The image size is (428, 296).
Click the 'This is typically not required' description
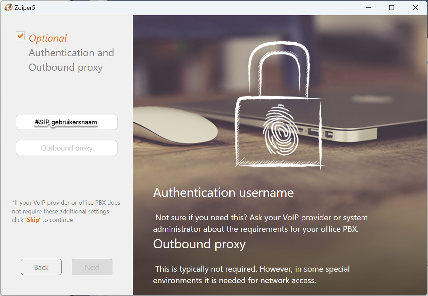pos(252,275)
